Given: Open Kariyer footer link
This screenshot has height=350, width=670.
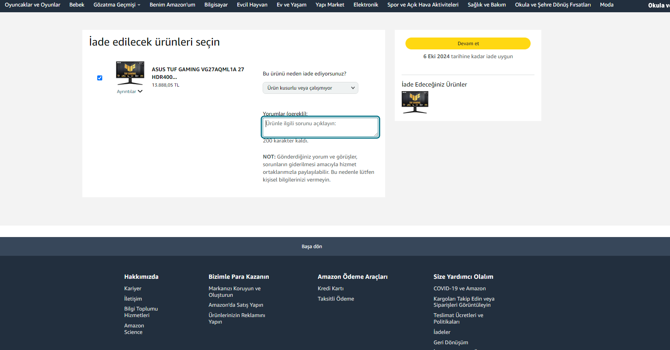Looking at the screenshot, I should click(133, 289).
